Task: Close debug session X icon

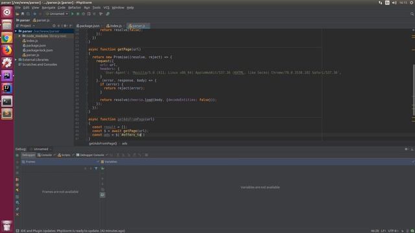Action: (x=18, y=214)
